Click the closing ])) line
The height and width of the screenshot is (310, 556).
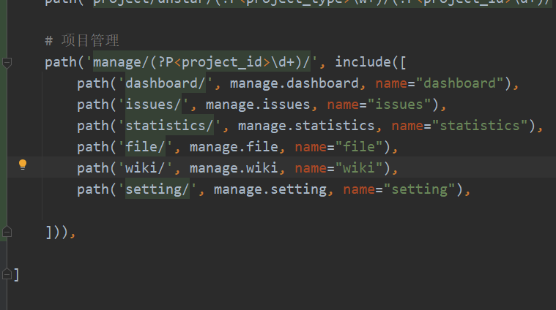coord(60,232)
